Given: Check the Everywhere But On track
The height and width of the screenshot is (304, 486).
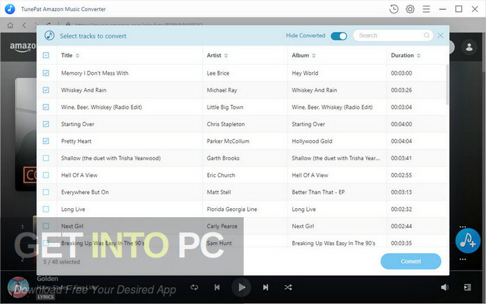Looking at the screenshot, I should pos(46,192).
